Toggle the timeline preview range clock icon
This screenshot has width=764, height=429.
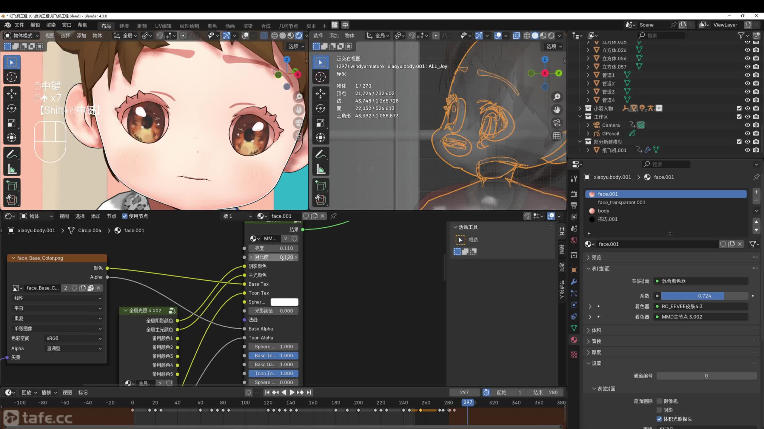tap(486, 392)
